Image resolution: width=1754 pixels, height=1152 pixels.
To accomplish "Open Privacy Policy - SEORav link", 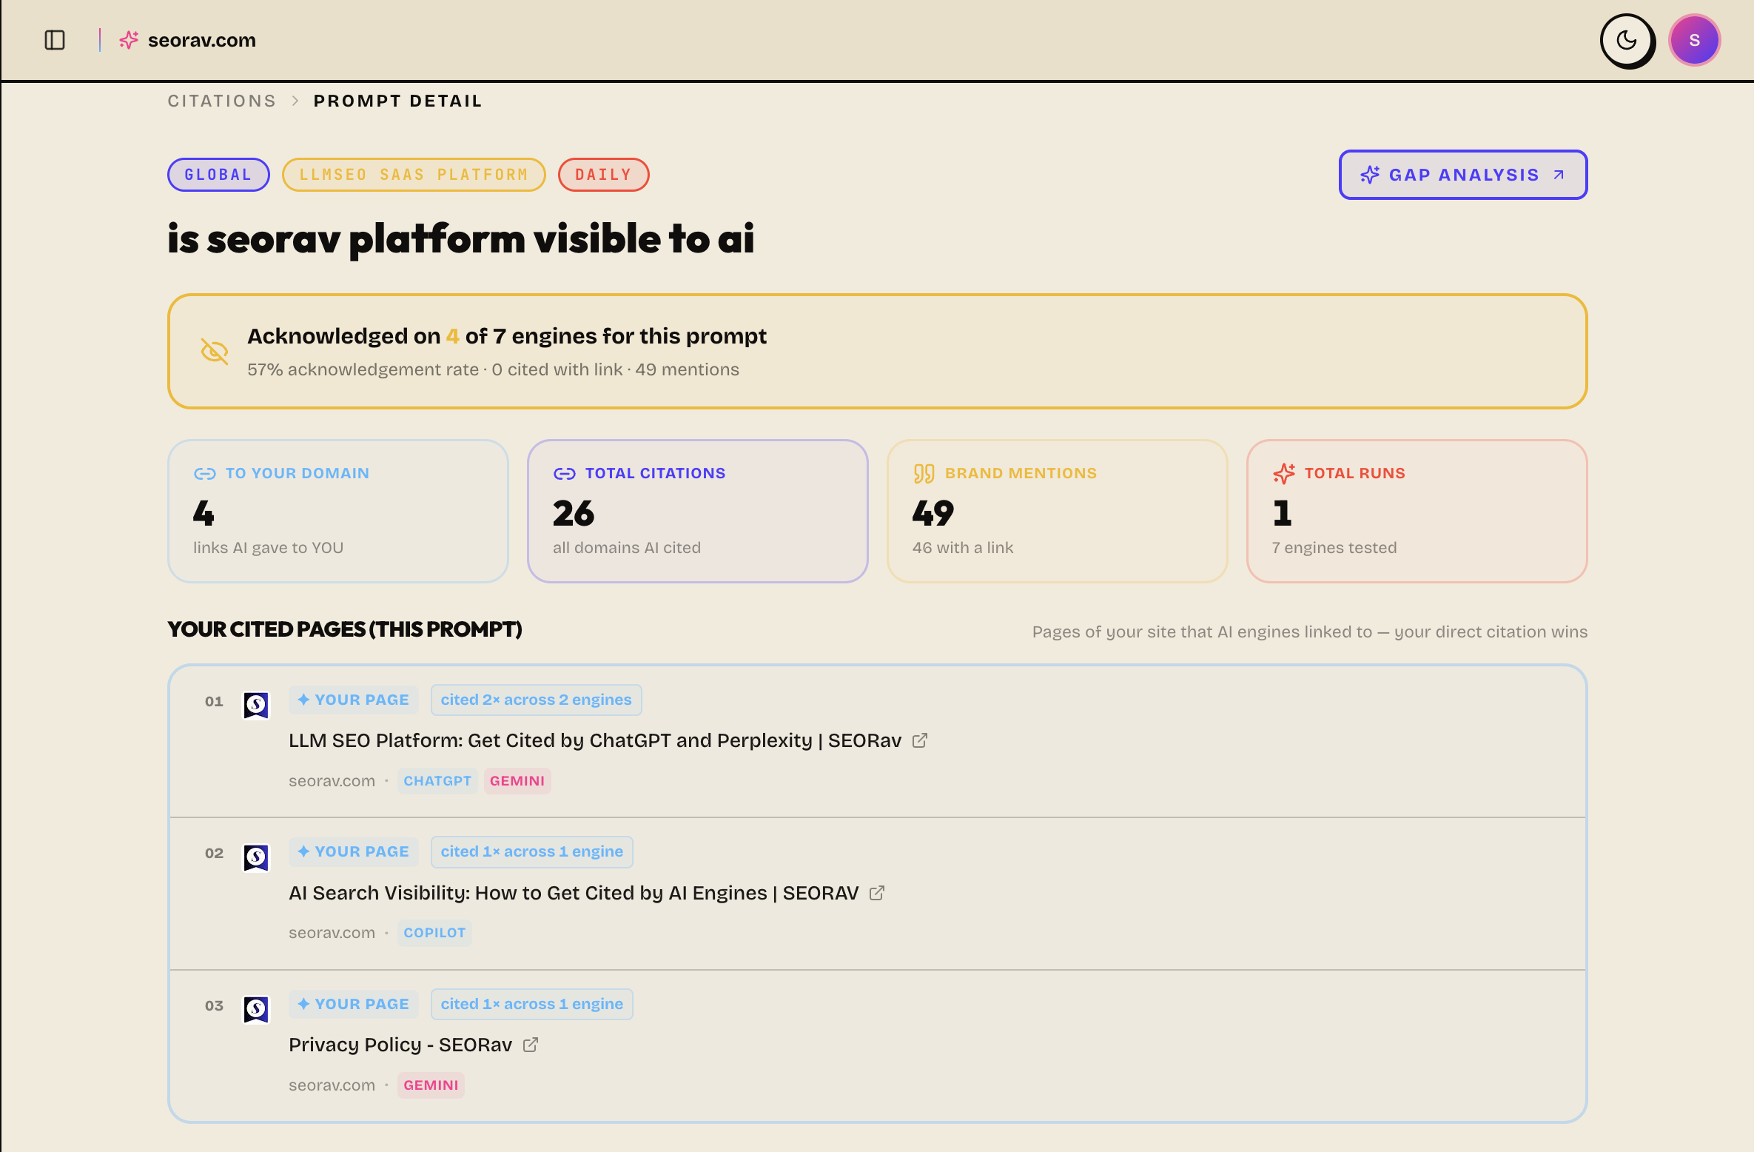I will 400,1045.
